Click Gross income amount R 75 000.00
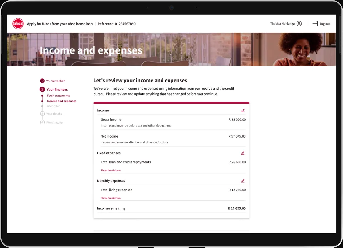This screenshot has width=343, height=248. click(x=237, y=119)
